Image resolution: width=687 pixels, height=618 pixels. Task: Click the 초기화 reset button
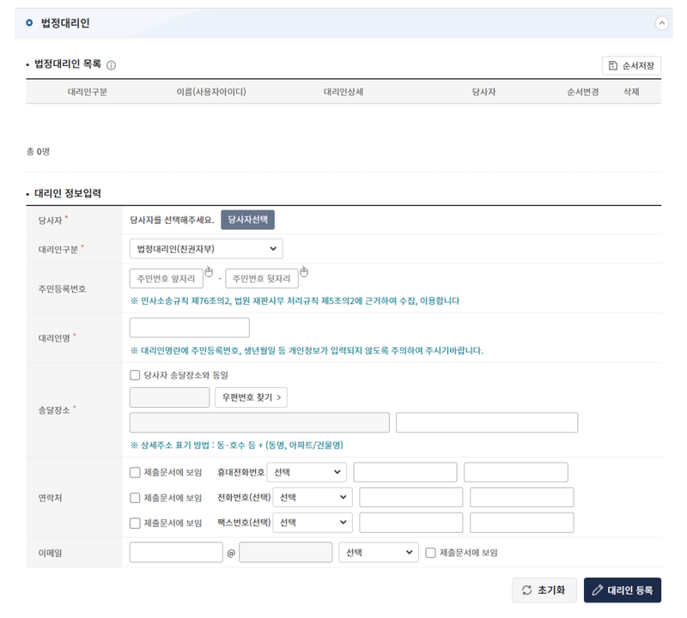pyautogui.click(x=544, y=591)
